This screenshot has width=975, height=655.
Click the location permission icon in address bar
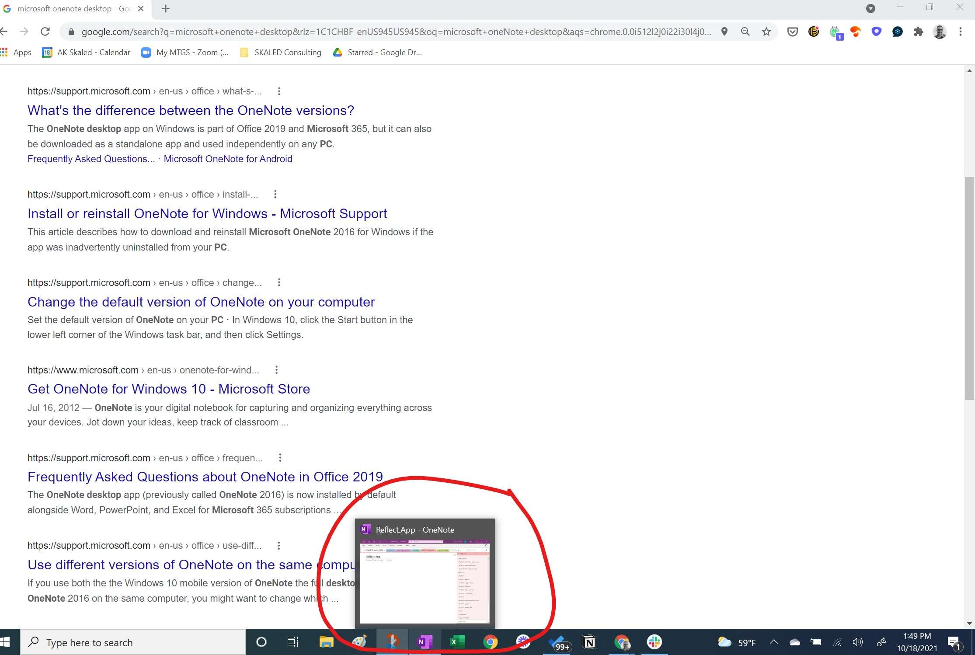click(724, 31)
